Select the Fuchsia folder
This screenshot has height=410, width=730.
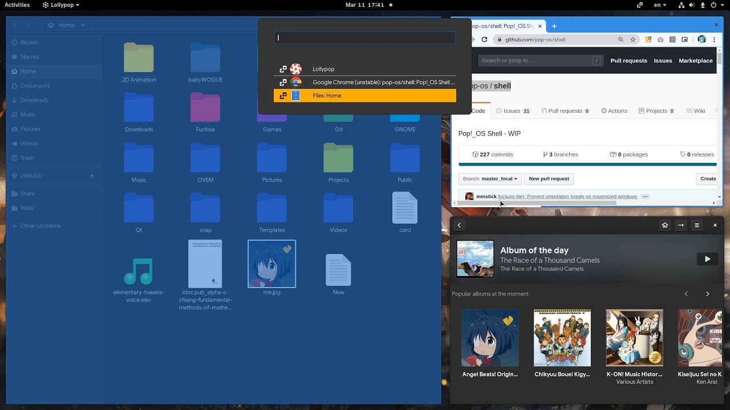point(205,112)
